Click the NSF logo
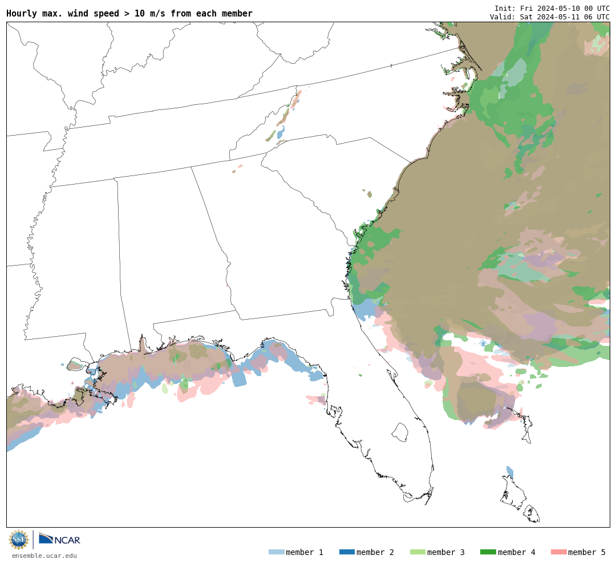 tap(19, 540)
